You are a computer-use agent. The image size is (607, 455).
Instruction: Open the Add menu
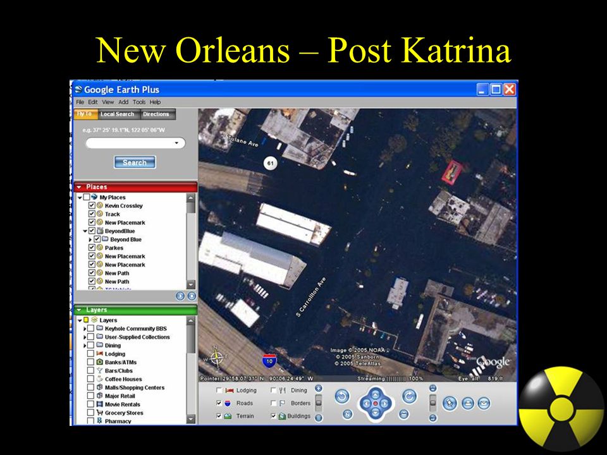coord(123,102)
